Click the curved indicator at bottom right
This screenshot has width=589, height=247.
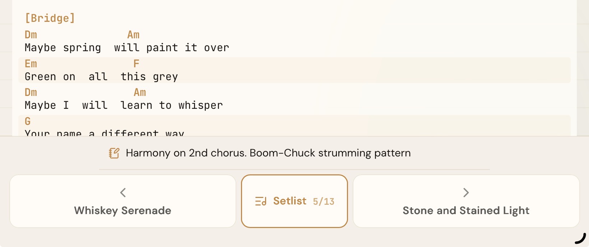pos(581,239)
